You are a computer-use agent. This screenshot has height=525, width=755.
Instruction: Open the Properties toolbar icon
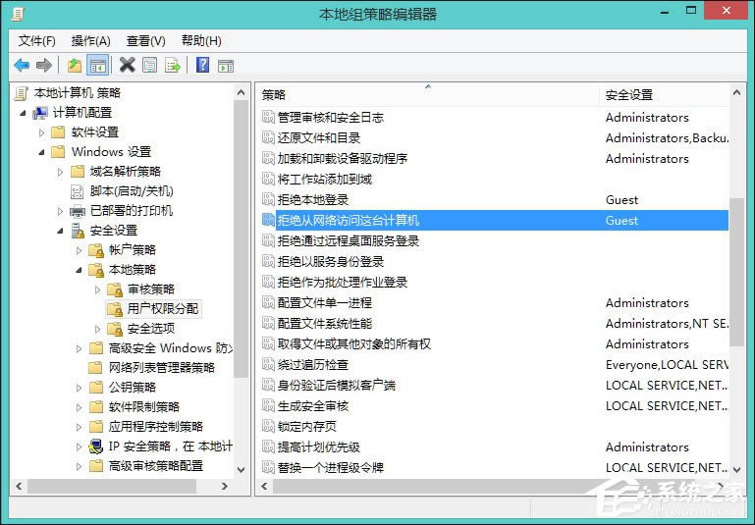click(x=150, y=65)
